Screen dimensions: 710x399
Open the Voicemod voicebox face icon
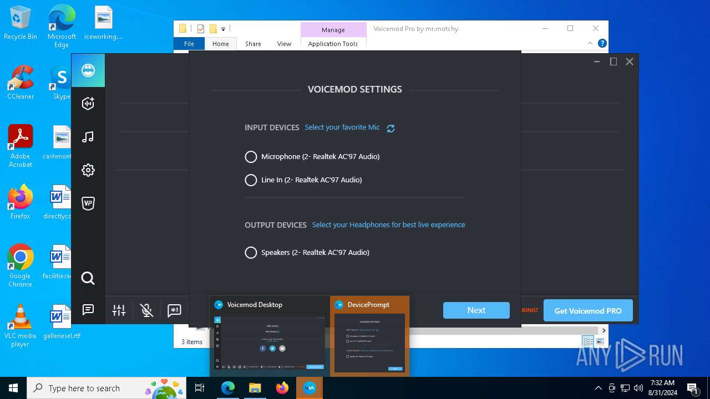click(x=88, y=70)
